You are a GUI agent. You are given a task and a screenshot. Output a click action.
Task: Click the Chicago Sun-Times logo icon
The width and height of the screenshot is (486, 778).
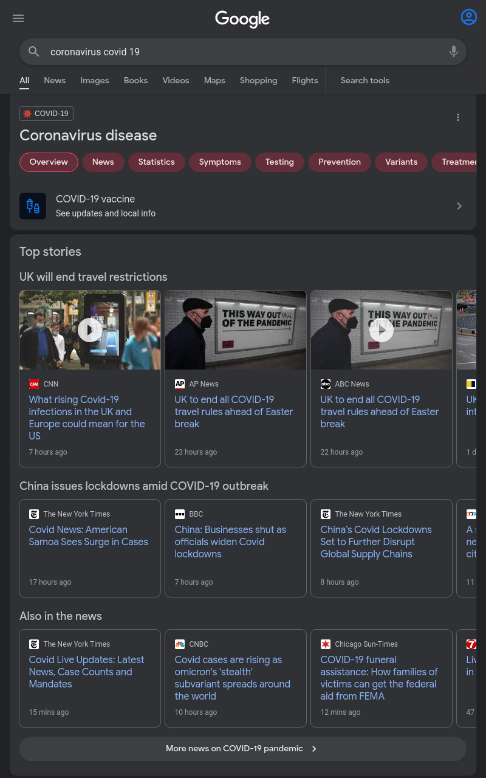pyautogui.click(x=326, y=644)
